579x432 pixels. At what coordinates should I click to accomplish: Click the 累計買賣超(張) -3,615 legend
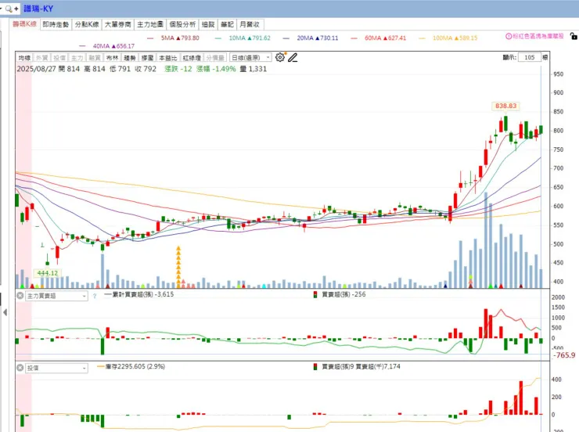click(x=139, y=294)
